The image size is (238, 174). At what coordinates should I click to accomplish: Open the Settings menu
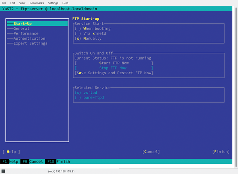pos(53,3)
